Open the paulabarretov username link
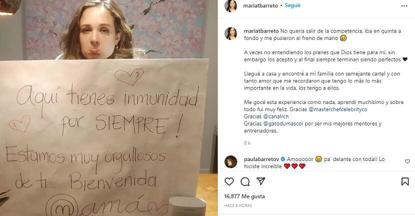Viewport: 415px width, 216px height. pos(262,159)
